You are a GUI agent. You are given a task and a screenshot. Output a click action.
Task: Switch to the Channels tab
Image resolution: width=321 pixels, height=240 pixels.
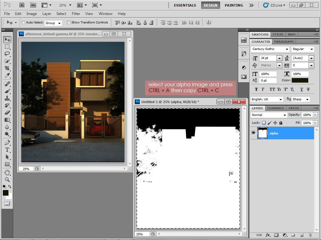[275, 108]
